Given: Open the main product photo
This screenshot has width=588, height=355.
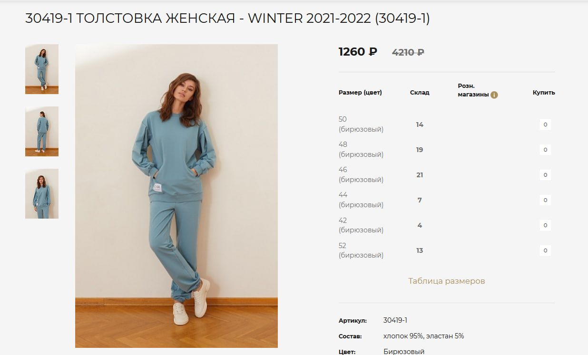Looking at the screenshot, I should point(176,196).
